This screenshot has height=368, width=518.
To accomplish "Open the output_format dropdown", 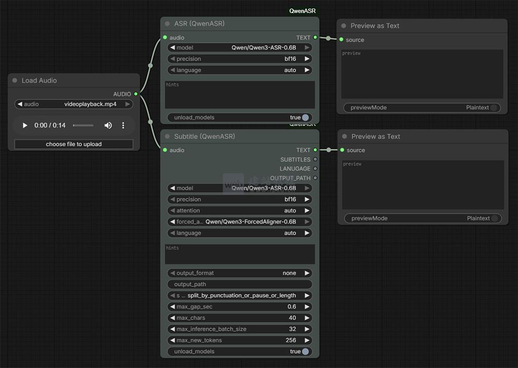I will point(240,273).
